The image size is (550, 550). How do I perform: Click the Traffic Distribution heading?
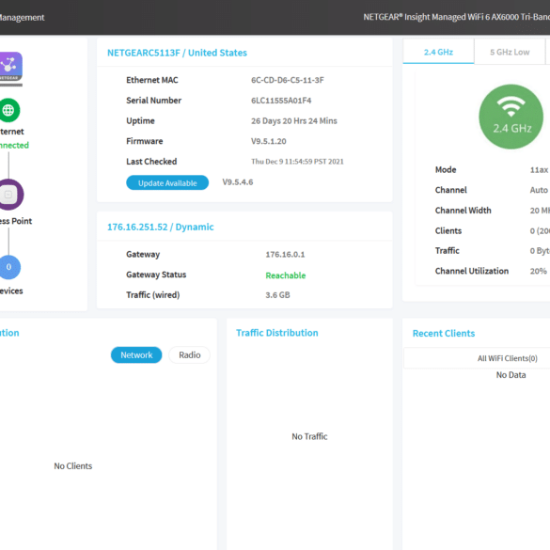[x=277, y=333]
